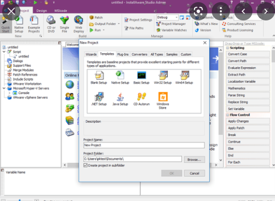
Task: Open Project Manager
Action: click(x=171, y=24)
